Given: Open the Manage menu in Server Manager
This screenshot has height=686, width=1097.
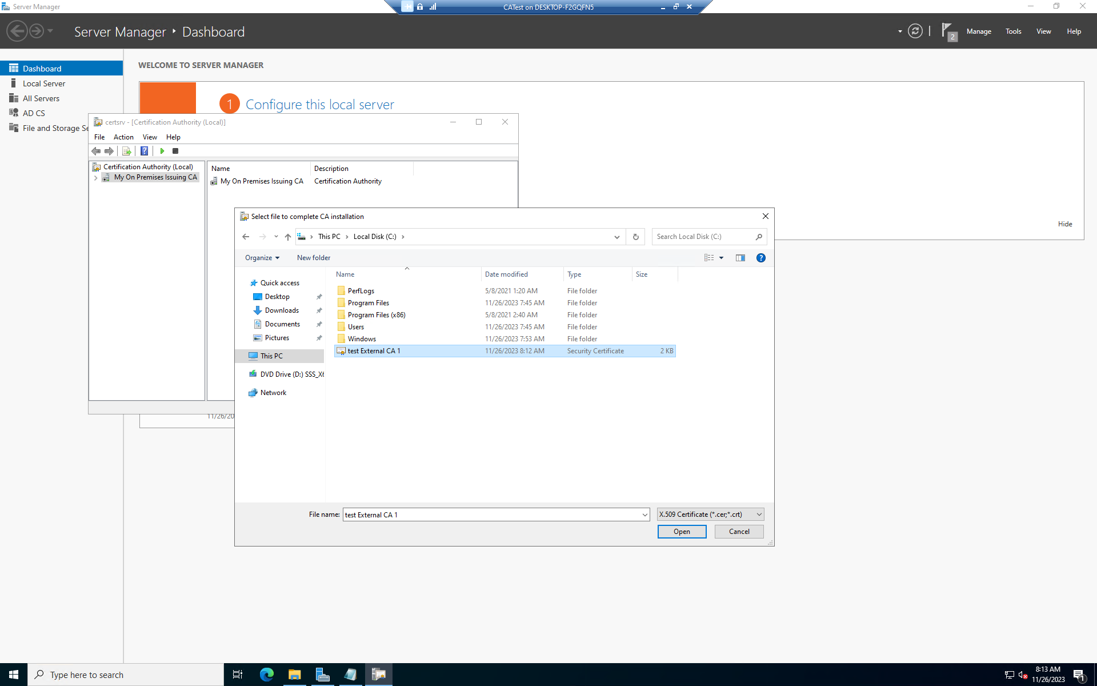Looking at the screenshot, I should (x=979, y=31).
